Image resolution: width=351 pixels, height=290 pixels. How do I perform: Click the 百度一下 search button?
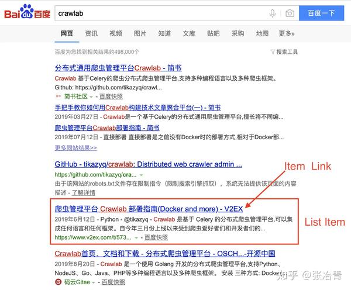click(x=321, y=13)
